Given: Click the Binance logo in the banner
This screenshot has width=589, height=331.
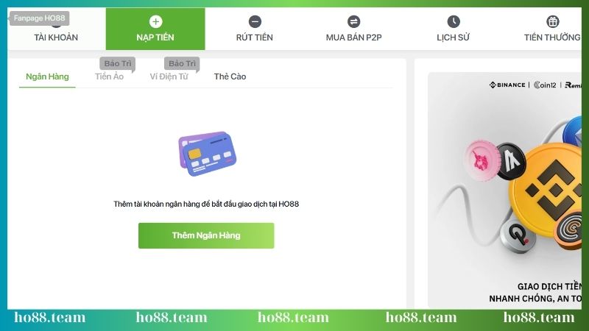Looking at the screenshot, I should click(x=507, y=85).
